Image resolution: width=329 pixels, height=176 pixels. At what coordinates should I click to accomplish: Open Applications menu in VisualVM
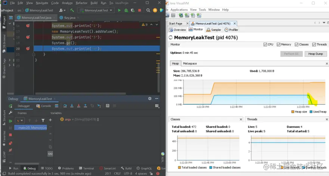(x=179, y=10)
